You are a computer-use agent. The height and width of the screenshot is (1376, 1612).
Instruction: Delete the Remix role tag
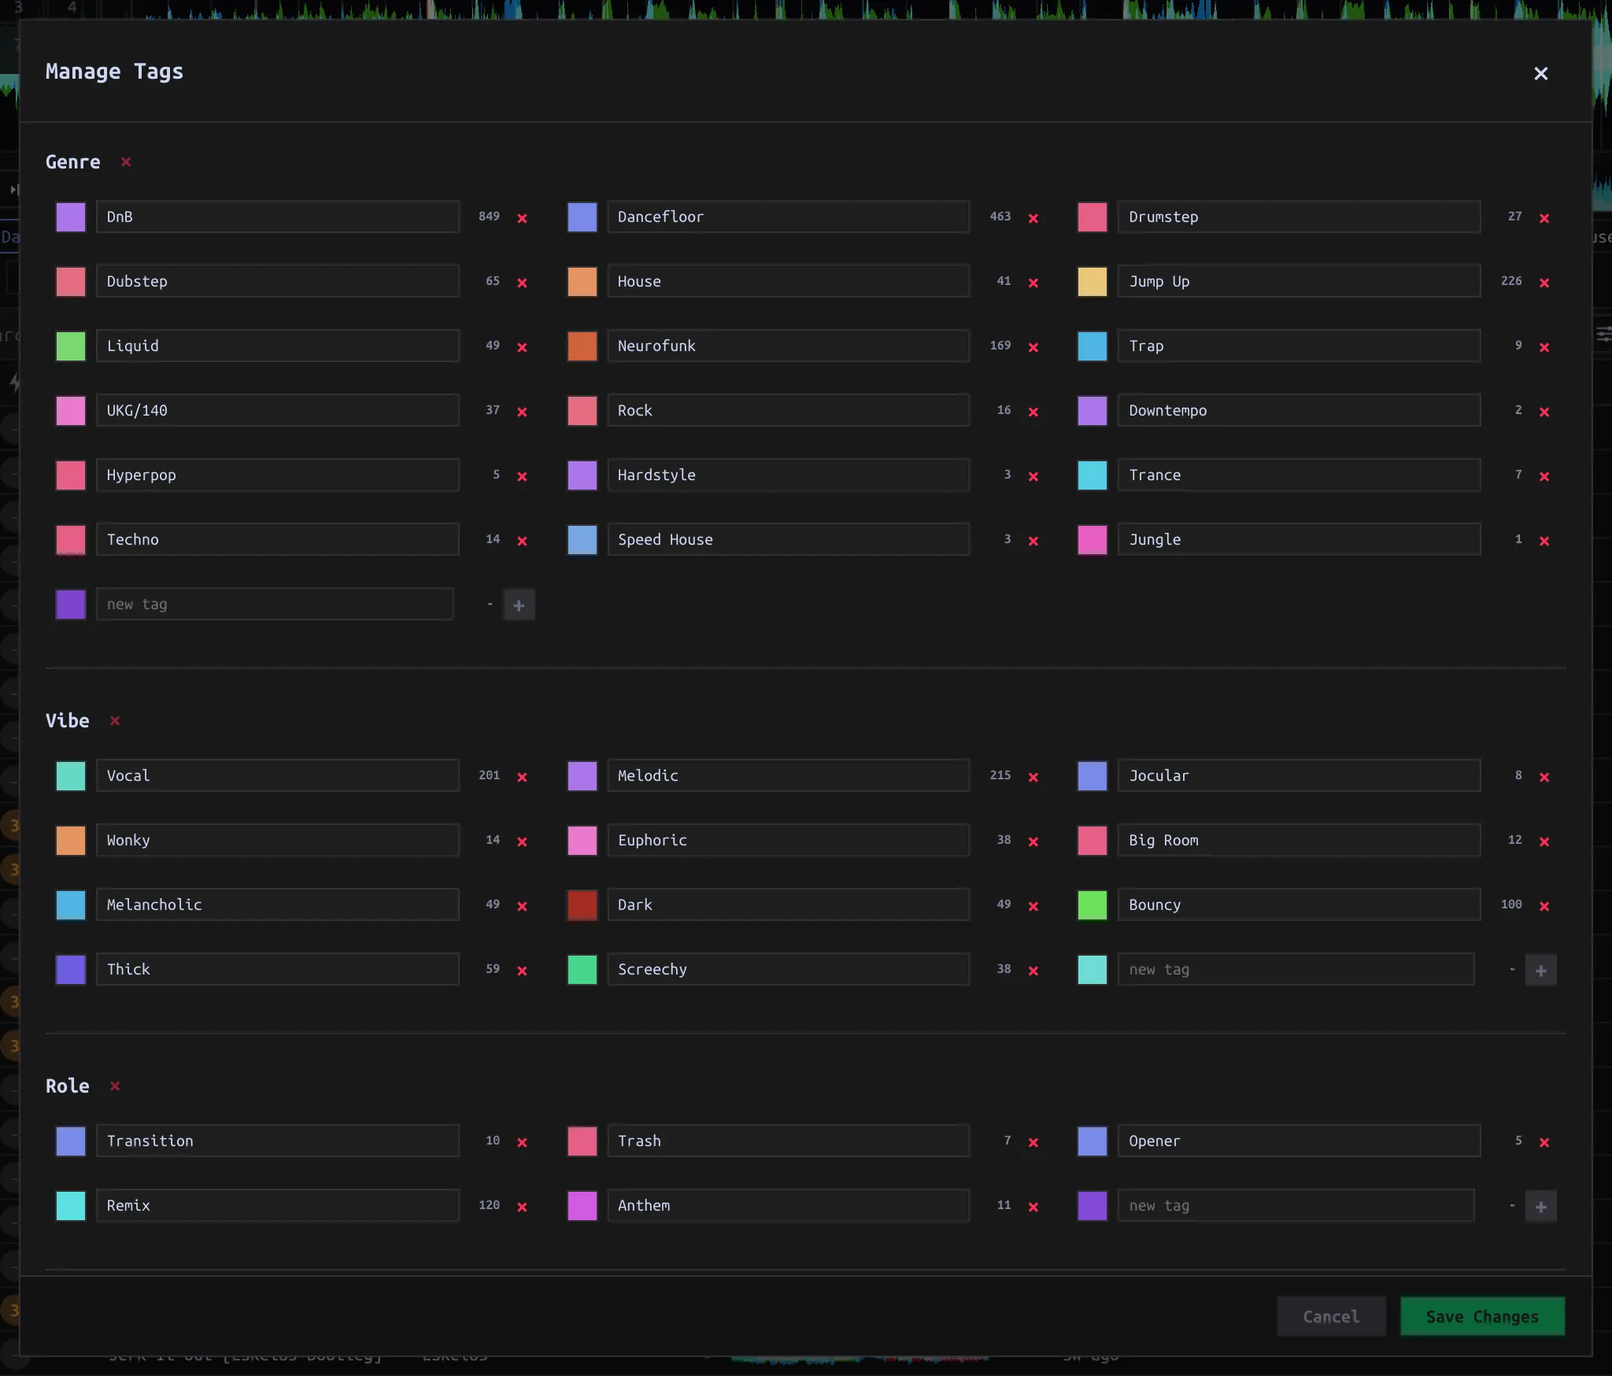(522, 1207)
